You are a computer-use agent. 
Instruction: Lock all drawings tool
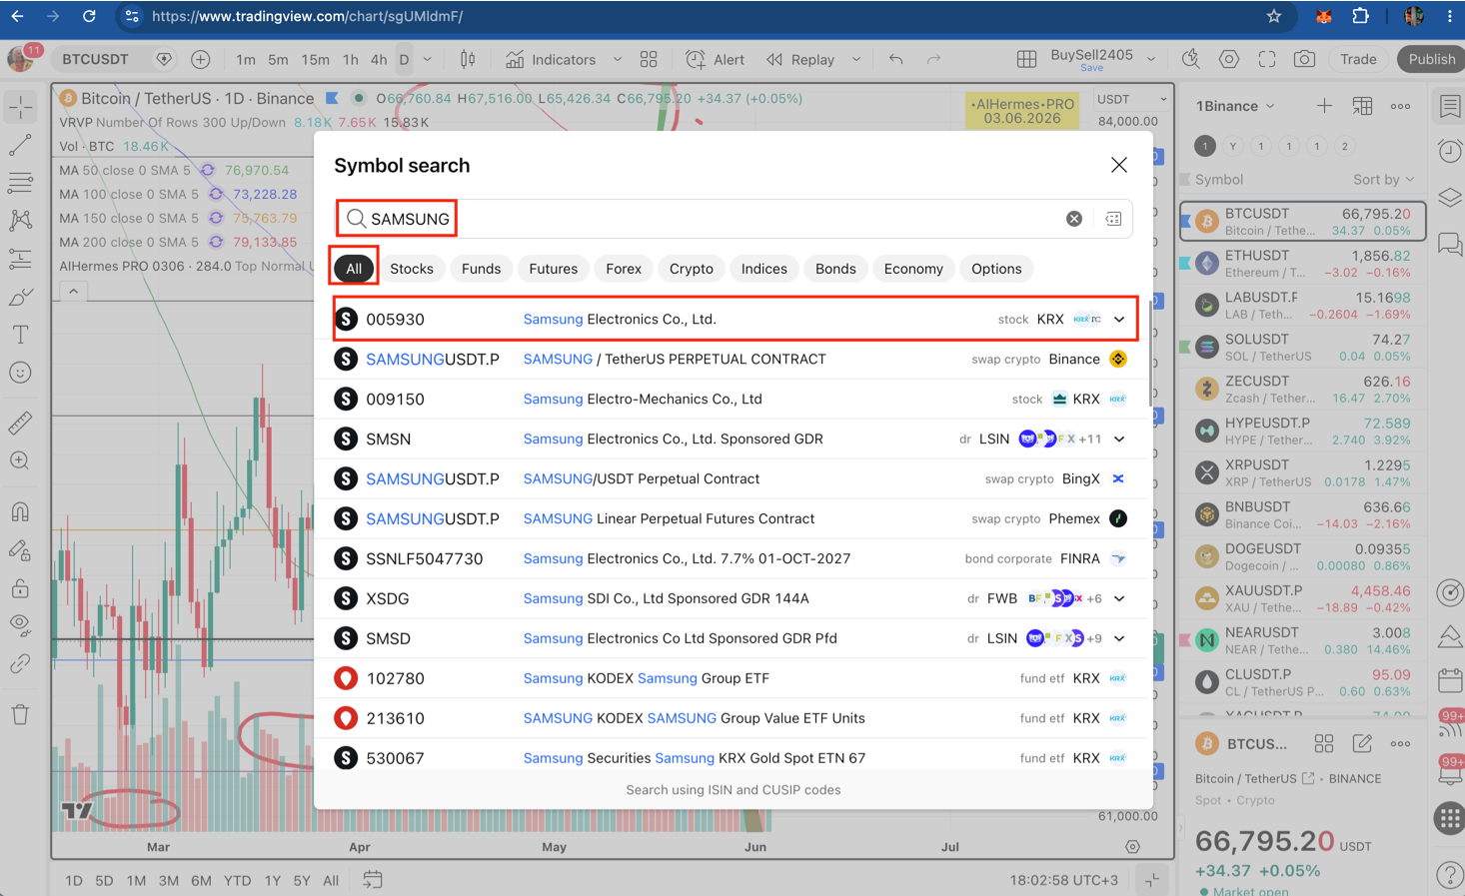(x=20, y=588)
